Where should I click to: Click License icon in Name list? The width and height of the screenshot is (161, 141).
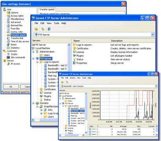[x=75, y=52]
